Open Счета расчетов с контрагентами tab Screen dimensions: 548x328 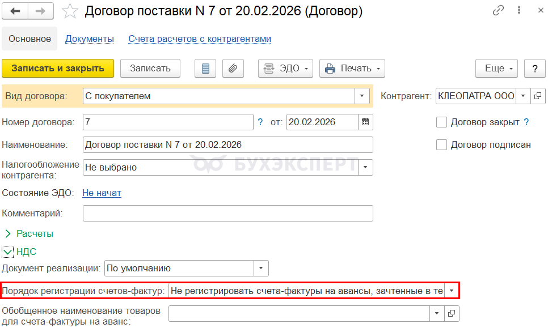[x=200, y=39]
